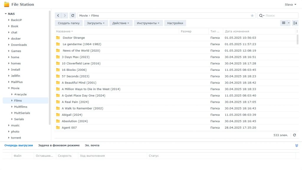302x170 pixels.
Task: Refresh item count with bottom reload icon
Action: pos(295,135)
